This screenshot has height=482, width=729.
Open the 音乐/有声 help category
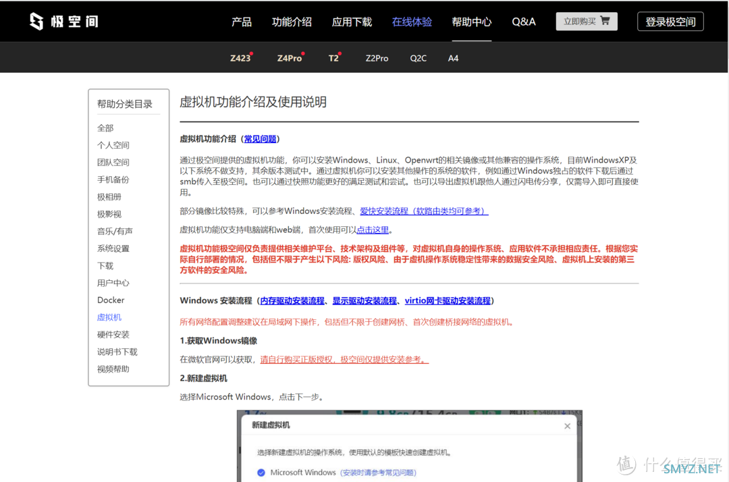(x=115, y=231)
